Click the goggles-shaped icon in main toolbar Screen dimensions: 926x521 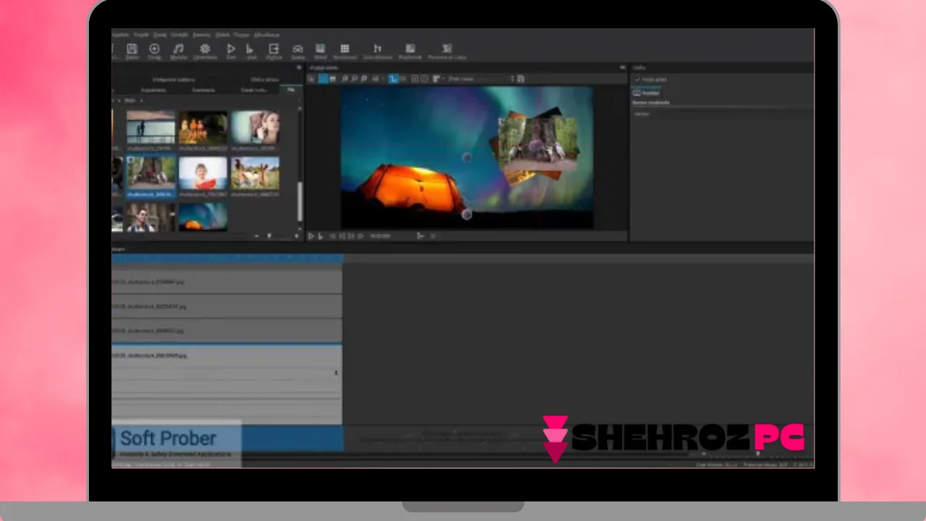coord(297,48)
